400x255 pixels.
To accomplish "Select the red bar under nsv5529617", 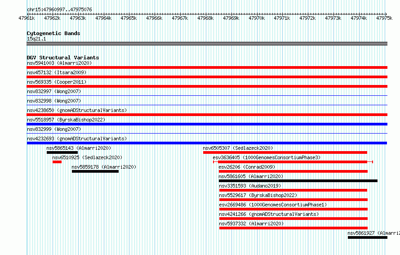I will [293, 200].
